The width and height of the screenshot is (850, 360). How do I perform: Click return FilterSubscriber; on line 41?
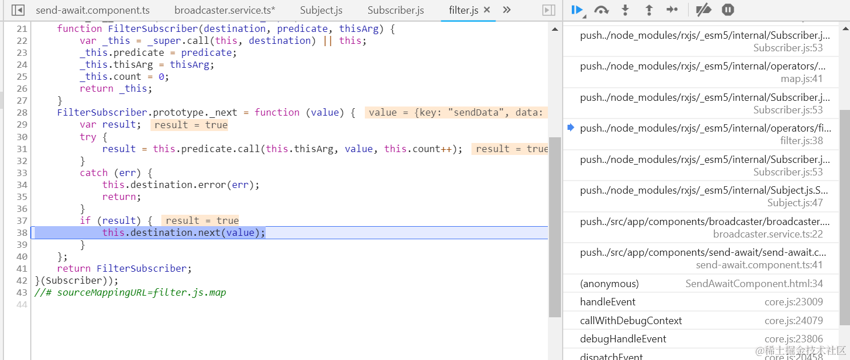124,268
